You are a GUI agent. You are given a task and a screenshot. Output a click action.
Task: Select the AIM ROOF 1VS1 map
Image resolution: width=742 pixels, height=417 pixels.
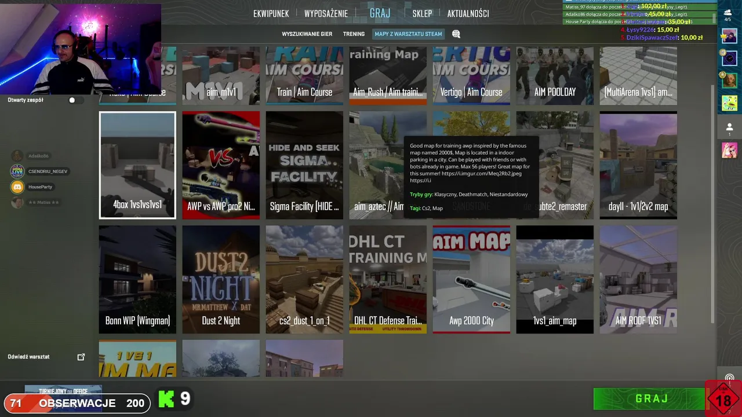(638, 279)
